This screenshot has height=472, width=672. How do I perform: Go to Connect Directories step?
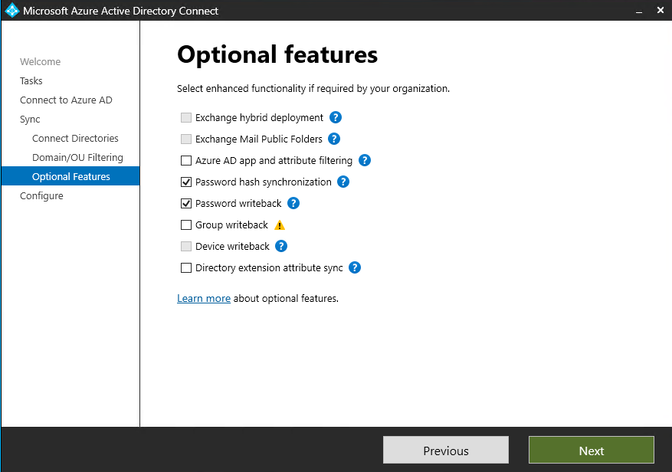click(75, 139)
